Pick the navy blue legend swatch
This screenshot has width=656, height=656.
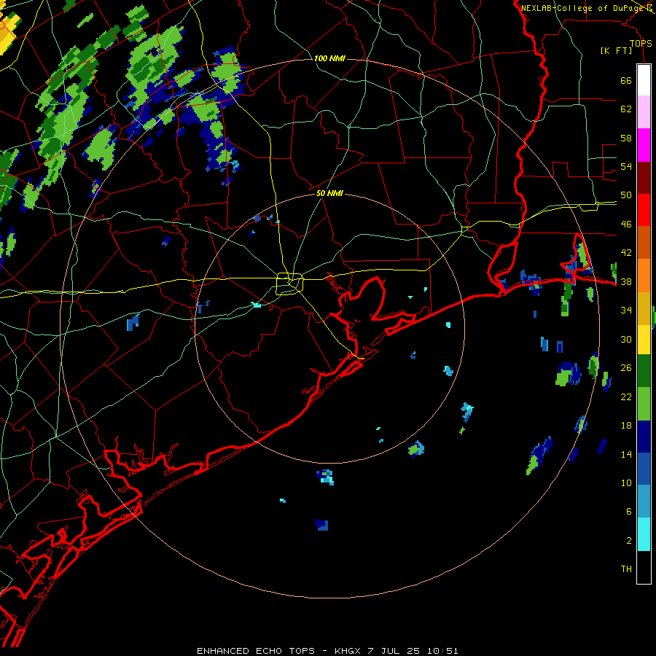(644, 437)
